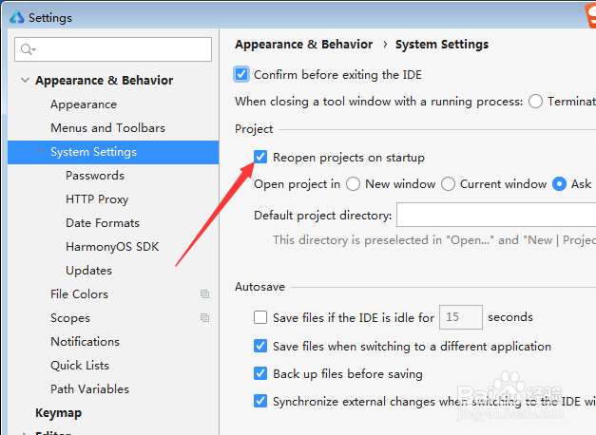Click the DevEco Settings window logo icon
The height and width of the screenshot is (435, 596).
(17, 17)
